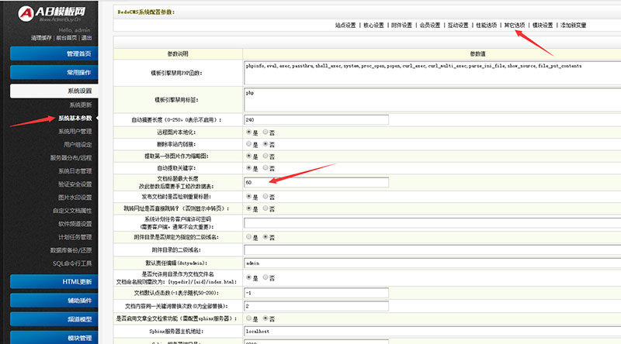The width and height of the screenshot is (621, 344).
Task: Click the 系统计划任务客户端许可密码 field
Action: click(x=432, y=223)
